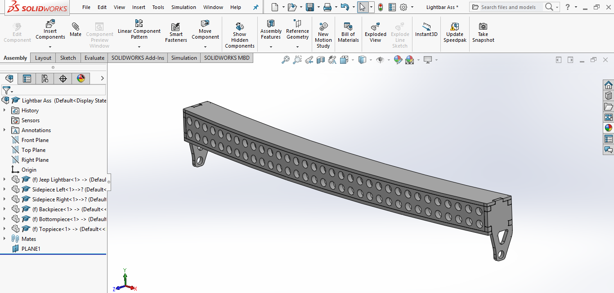The image size is (614, 293).
Task: Select PLANE1 in feature tree
Action: coord(31,249)
